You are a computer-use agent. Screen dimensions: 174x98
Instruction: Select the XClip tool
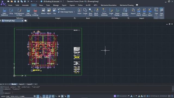coord(11,11)
